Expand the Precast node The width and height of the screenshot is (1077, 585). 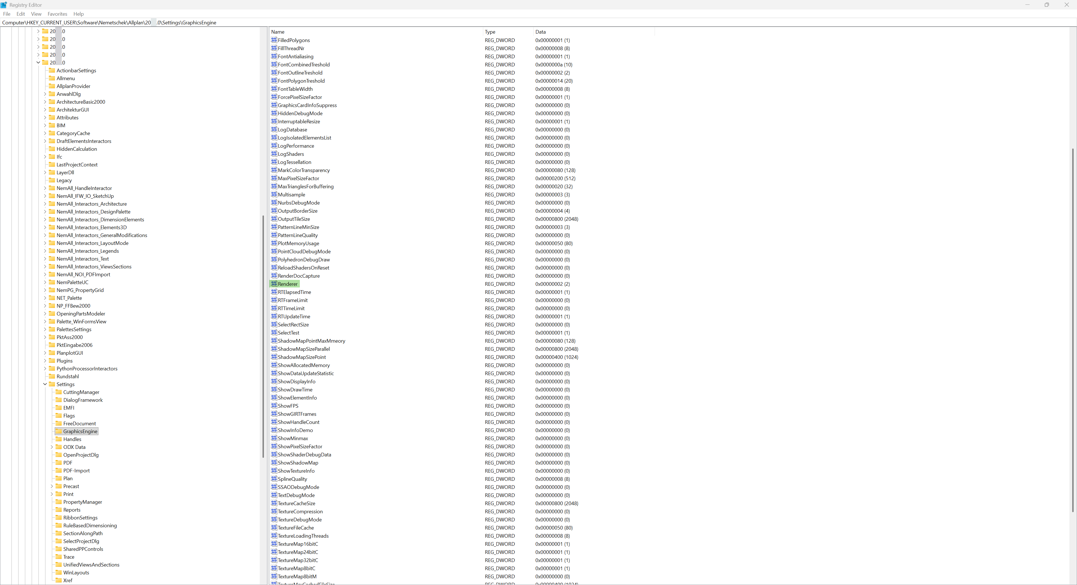pyautogui.click(x=51, y=486)
